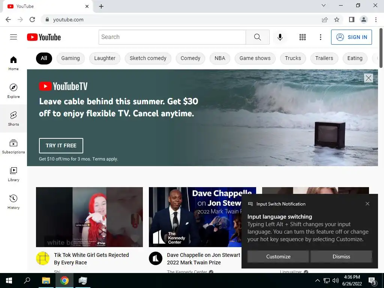Open a new browser tab
Viewport: 384px width, 288px height.
pos(101,6)
